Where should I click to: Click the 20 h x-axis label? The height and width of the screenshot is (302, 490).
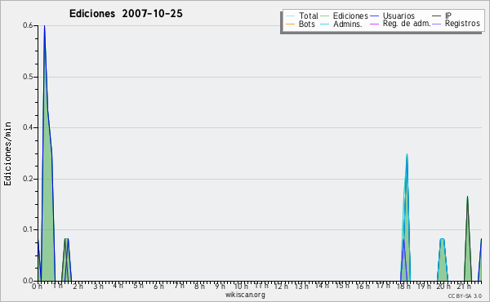(443, 286)
